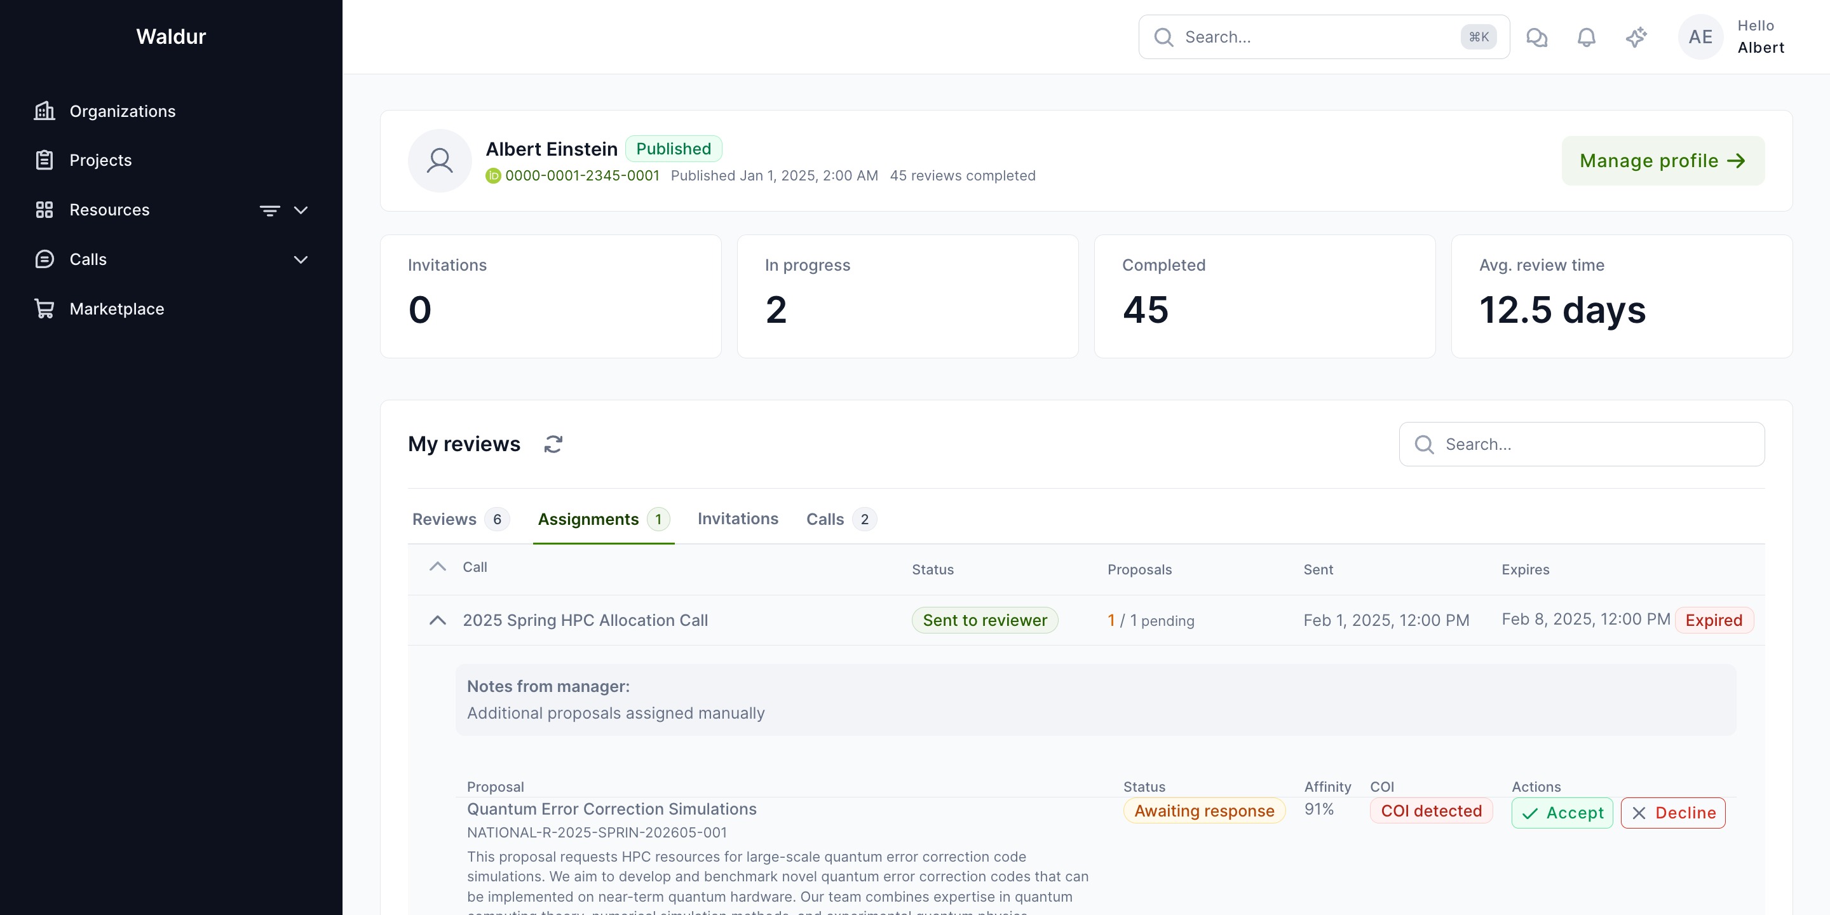Click the Calls chat bubble icon
1830x915 pixels.
pyautogui.click(x=44, y=259)
